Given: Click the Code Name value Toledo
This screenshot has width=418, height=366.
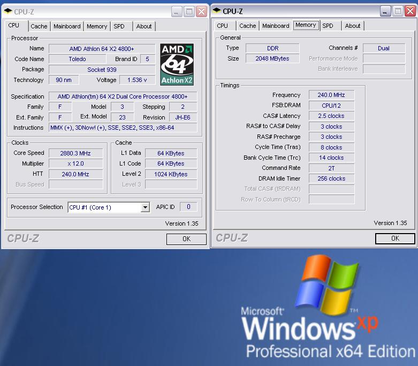Looking at the screenshot, I should coord(77,59).
